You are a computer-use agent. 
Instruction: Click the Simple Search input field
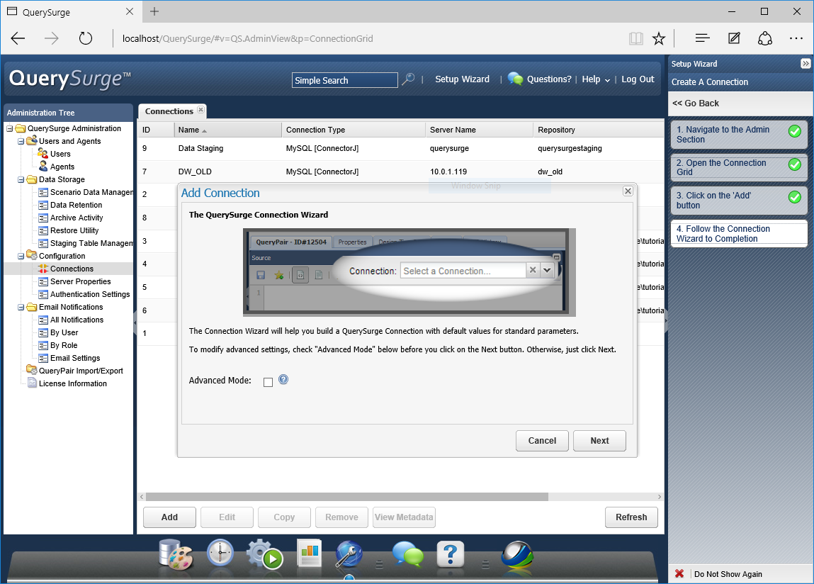(x=345, y=80)
